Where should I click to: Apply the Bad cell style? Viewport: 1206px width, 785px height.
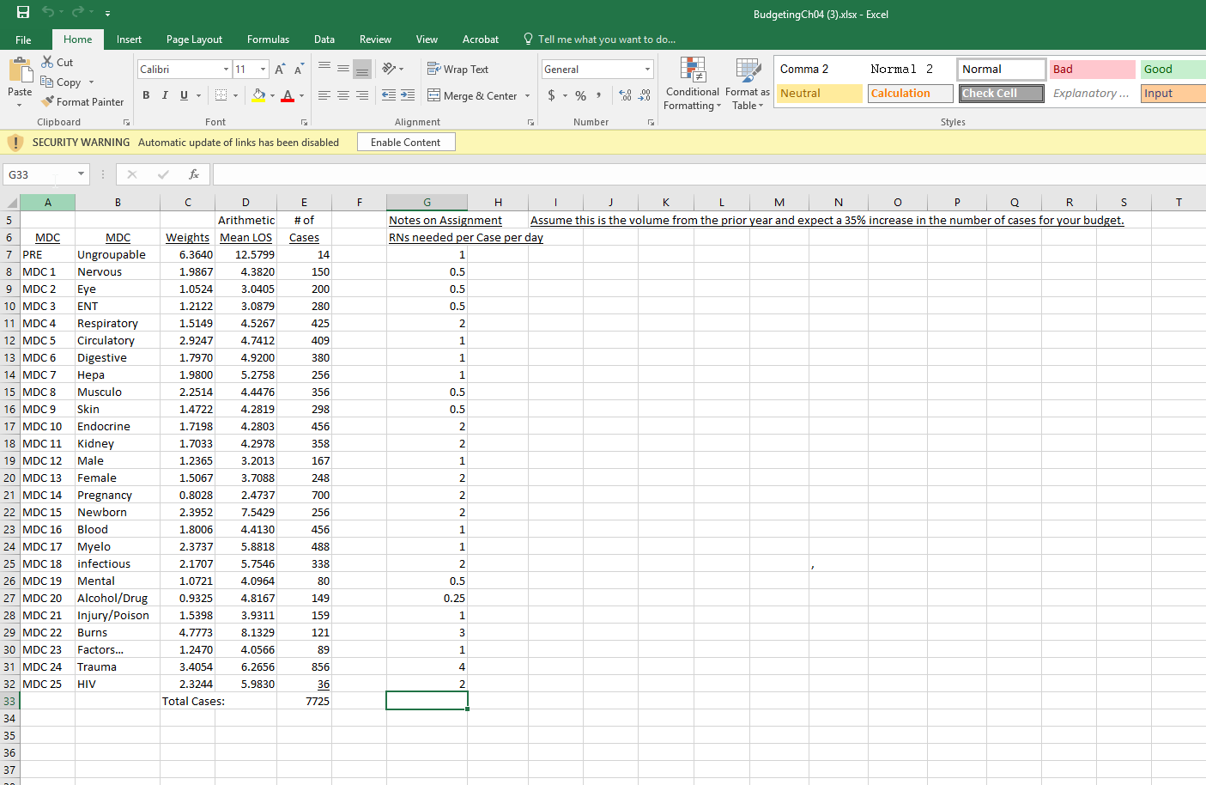1093,70
